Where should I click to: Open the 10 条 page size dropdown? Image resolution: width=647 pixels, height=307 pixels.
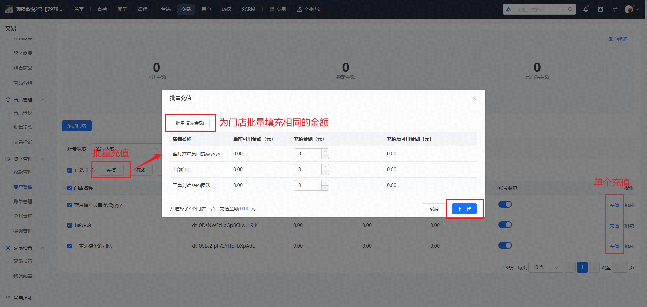pos(546,267)
